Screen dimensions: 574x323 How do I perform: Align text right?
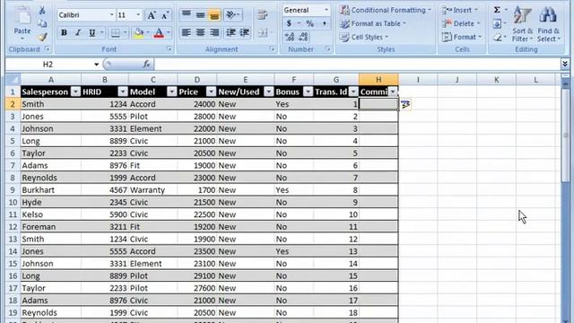pos(214,33)
